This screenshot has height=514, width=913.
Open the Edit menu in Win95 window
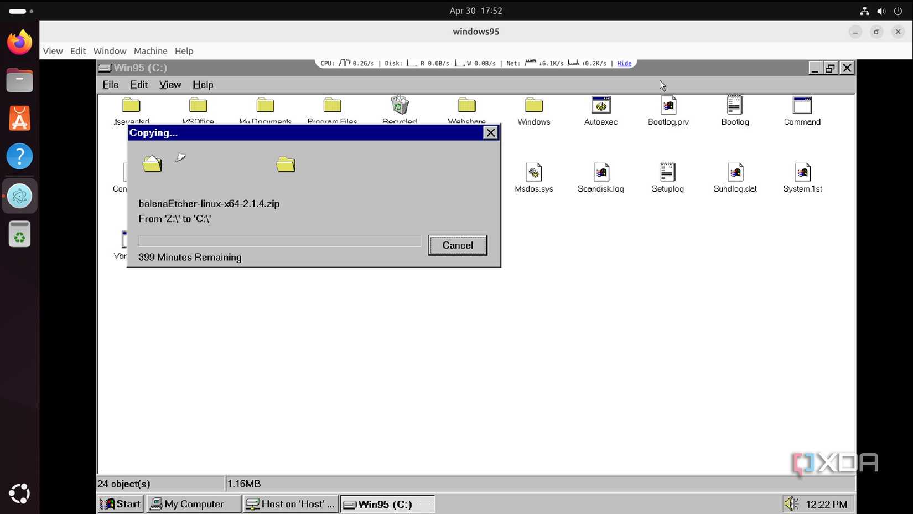(139, 85)
